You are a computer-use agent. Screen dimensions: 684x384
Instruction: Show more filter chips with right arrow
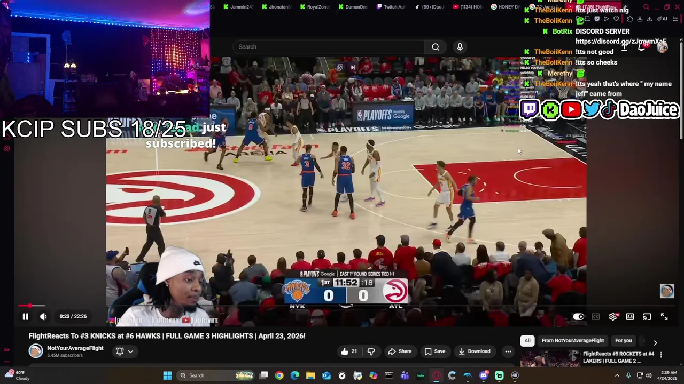[655, 342]
